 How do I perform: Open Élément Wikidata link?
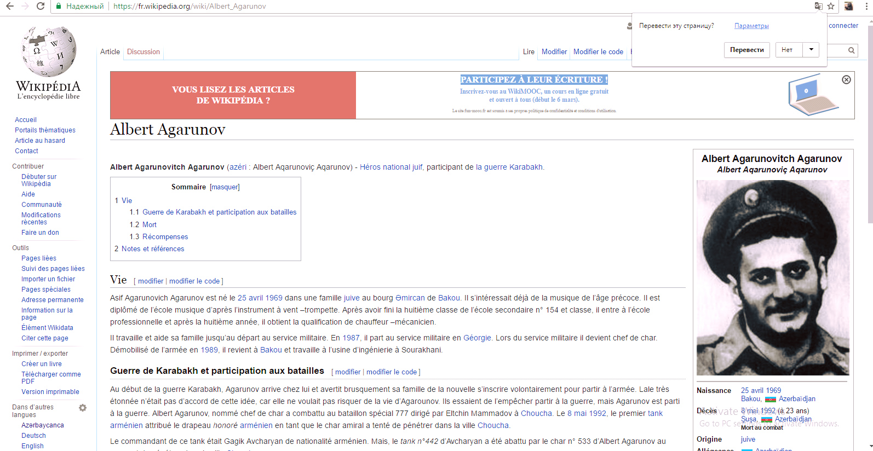point(47,328)
